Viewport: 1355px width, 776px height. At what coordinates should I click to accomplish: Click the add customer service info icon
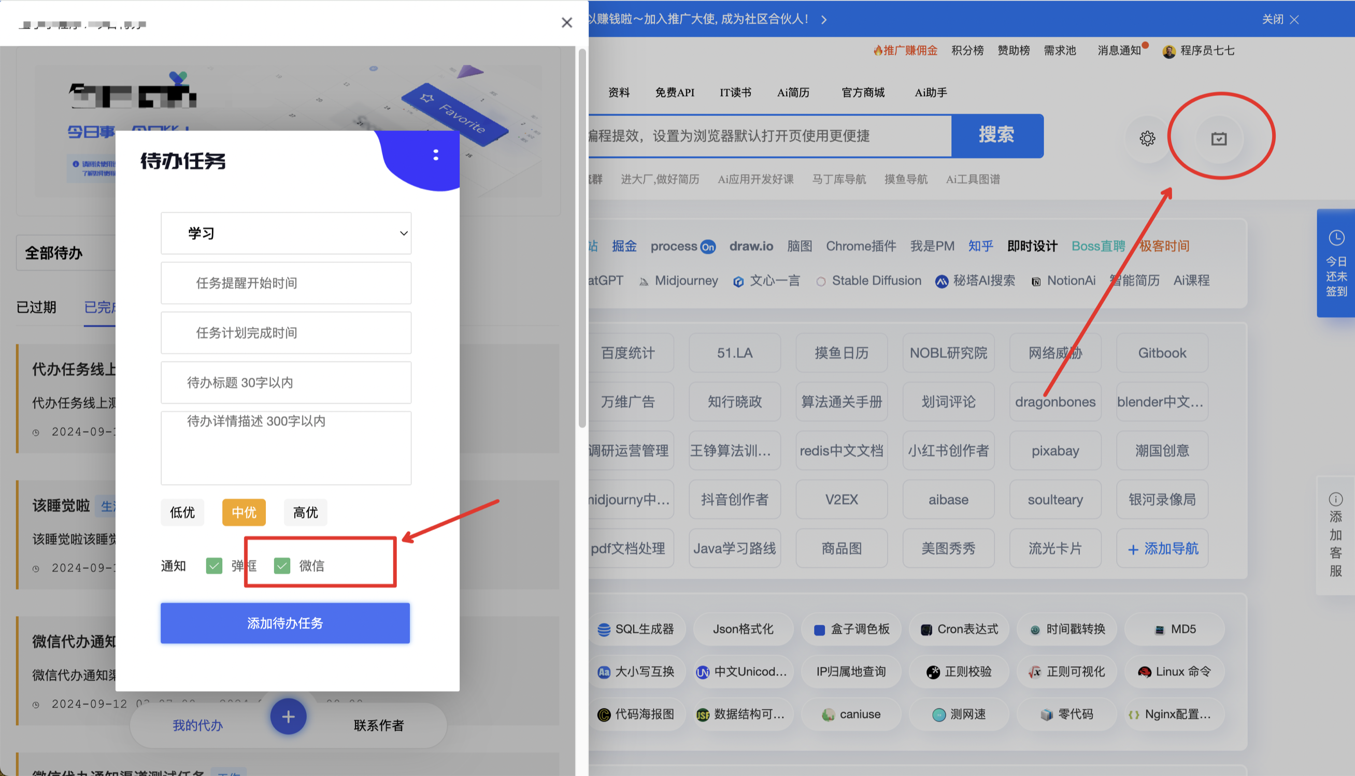[1335, 500]
